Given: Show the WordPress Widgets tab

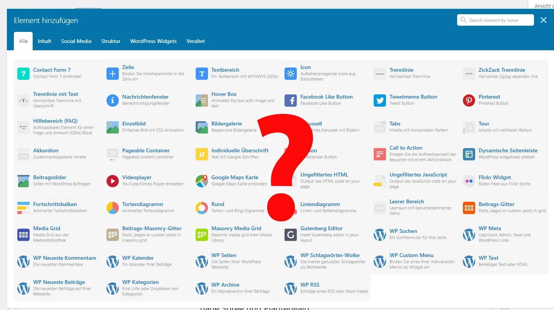Looking at the screenshot, I should click(153, 41).
